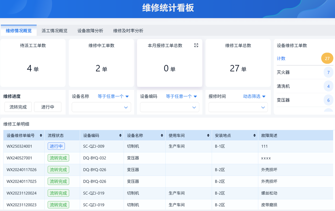Expand the 设备名称 value select box

coord(101,107)
